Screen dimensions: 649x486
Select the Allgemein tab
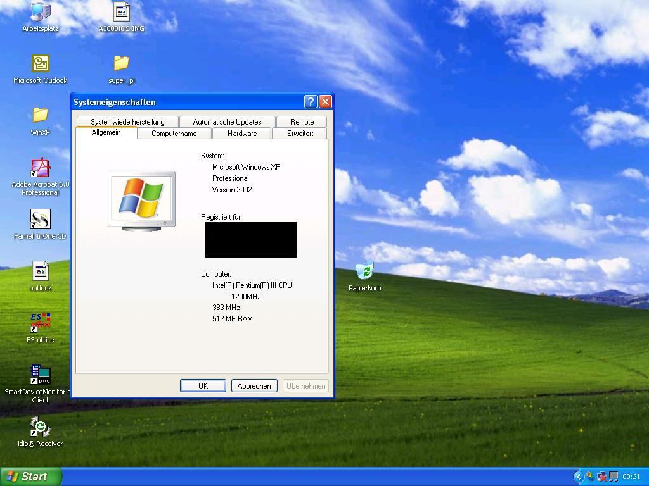pos(106,132)
